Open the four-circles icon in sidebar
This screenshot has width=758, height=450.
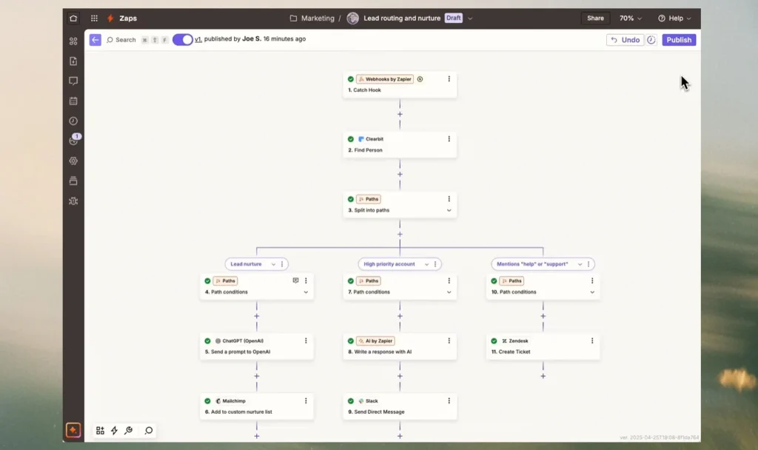click(x=73, y=41)
